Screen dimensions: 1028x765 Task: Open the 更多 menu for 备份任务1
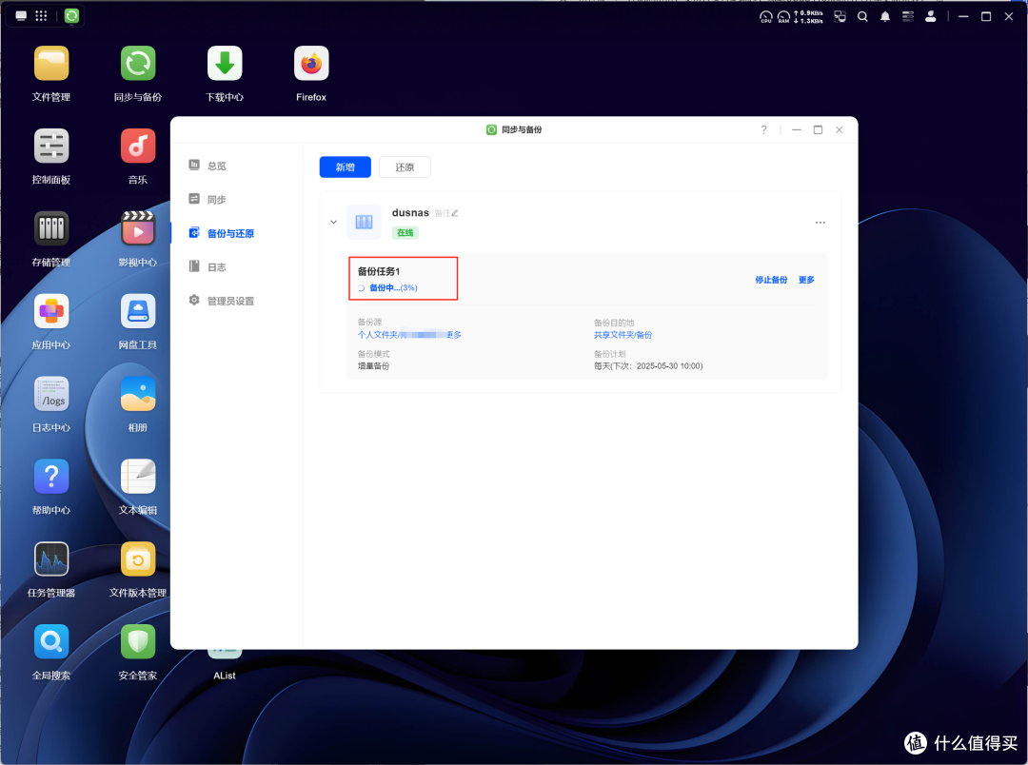pos(806,280)
